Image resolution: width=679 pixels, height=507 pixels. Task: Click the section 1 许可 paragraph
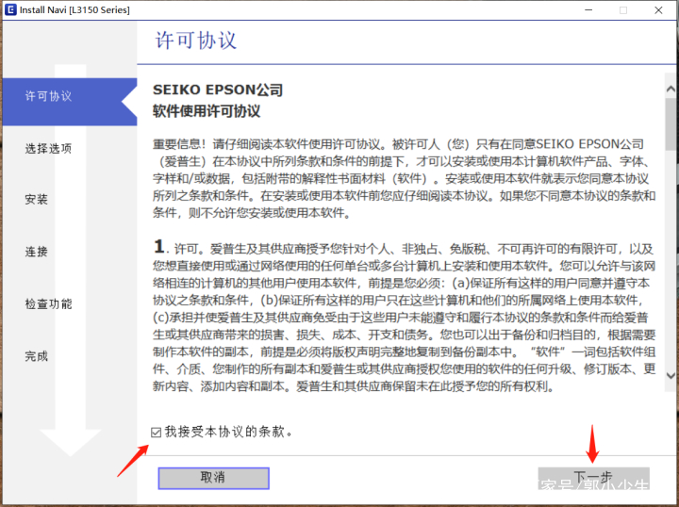pyautogui.click(x=404, y=317)
